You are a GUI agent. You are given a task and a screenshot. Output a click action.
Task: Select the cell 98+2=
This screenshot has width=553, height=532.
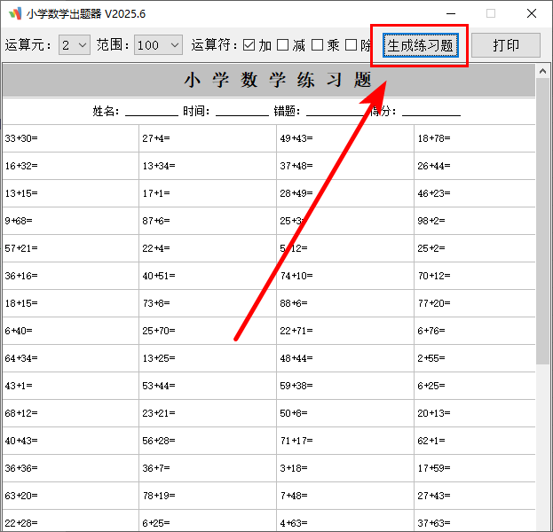click(x=475, y=221)
